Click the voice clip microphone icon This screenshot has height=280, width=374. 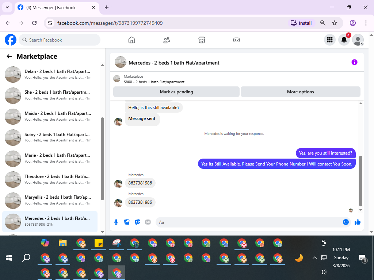coord(116,222)
